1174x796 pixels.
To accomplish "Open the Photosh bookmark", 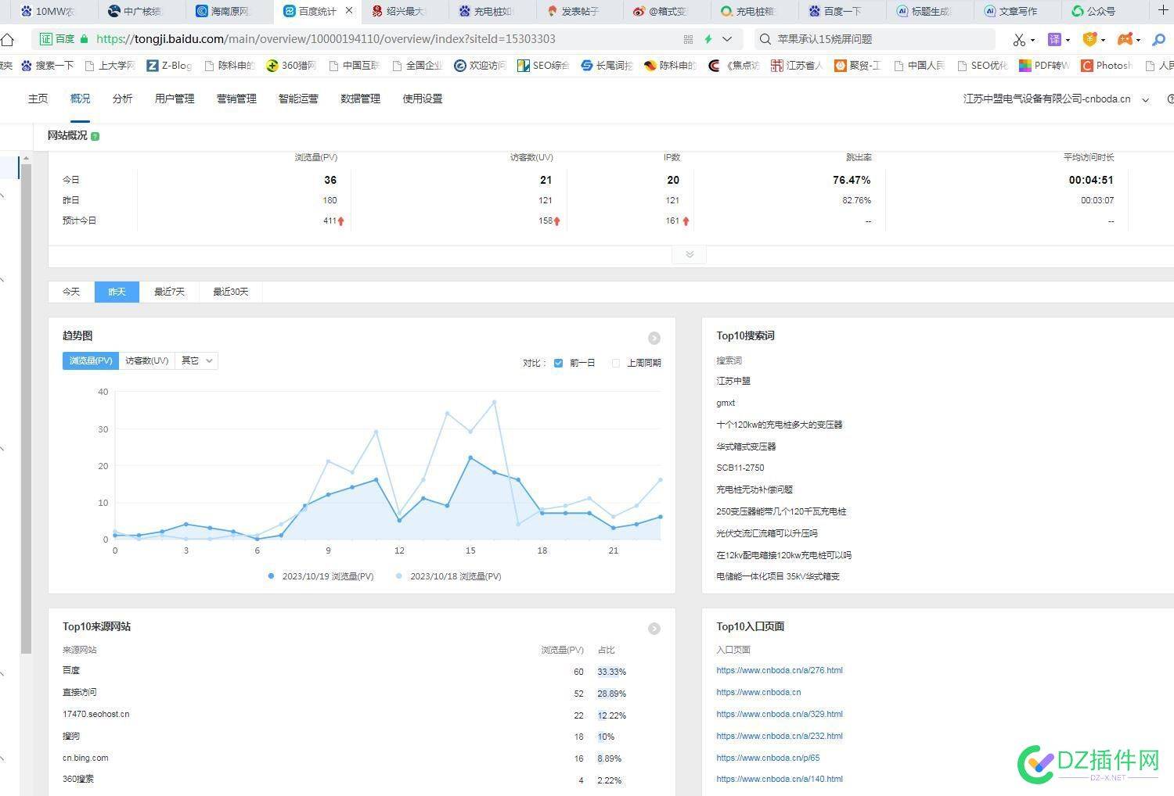I will pyautogui.click(x=1106, y=66).
